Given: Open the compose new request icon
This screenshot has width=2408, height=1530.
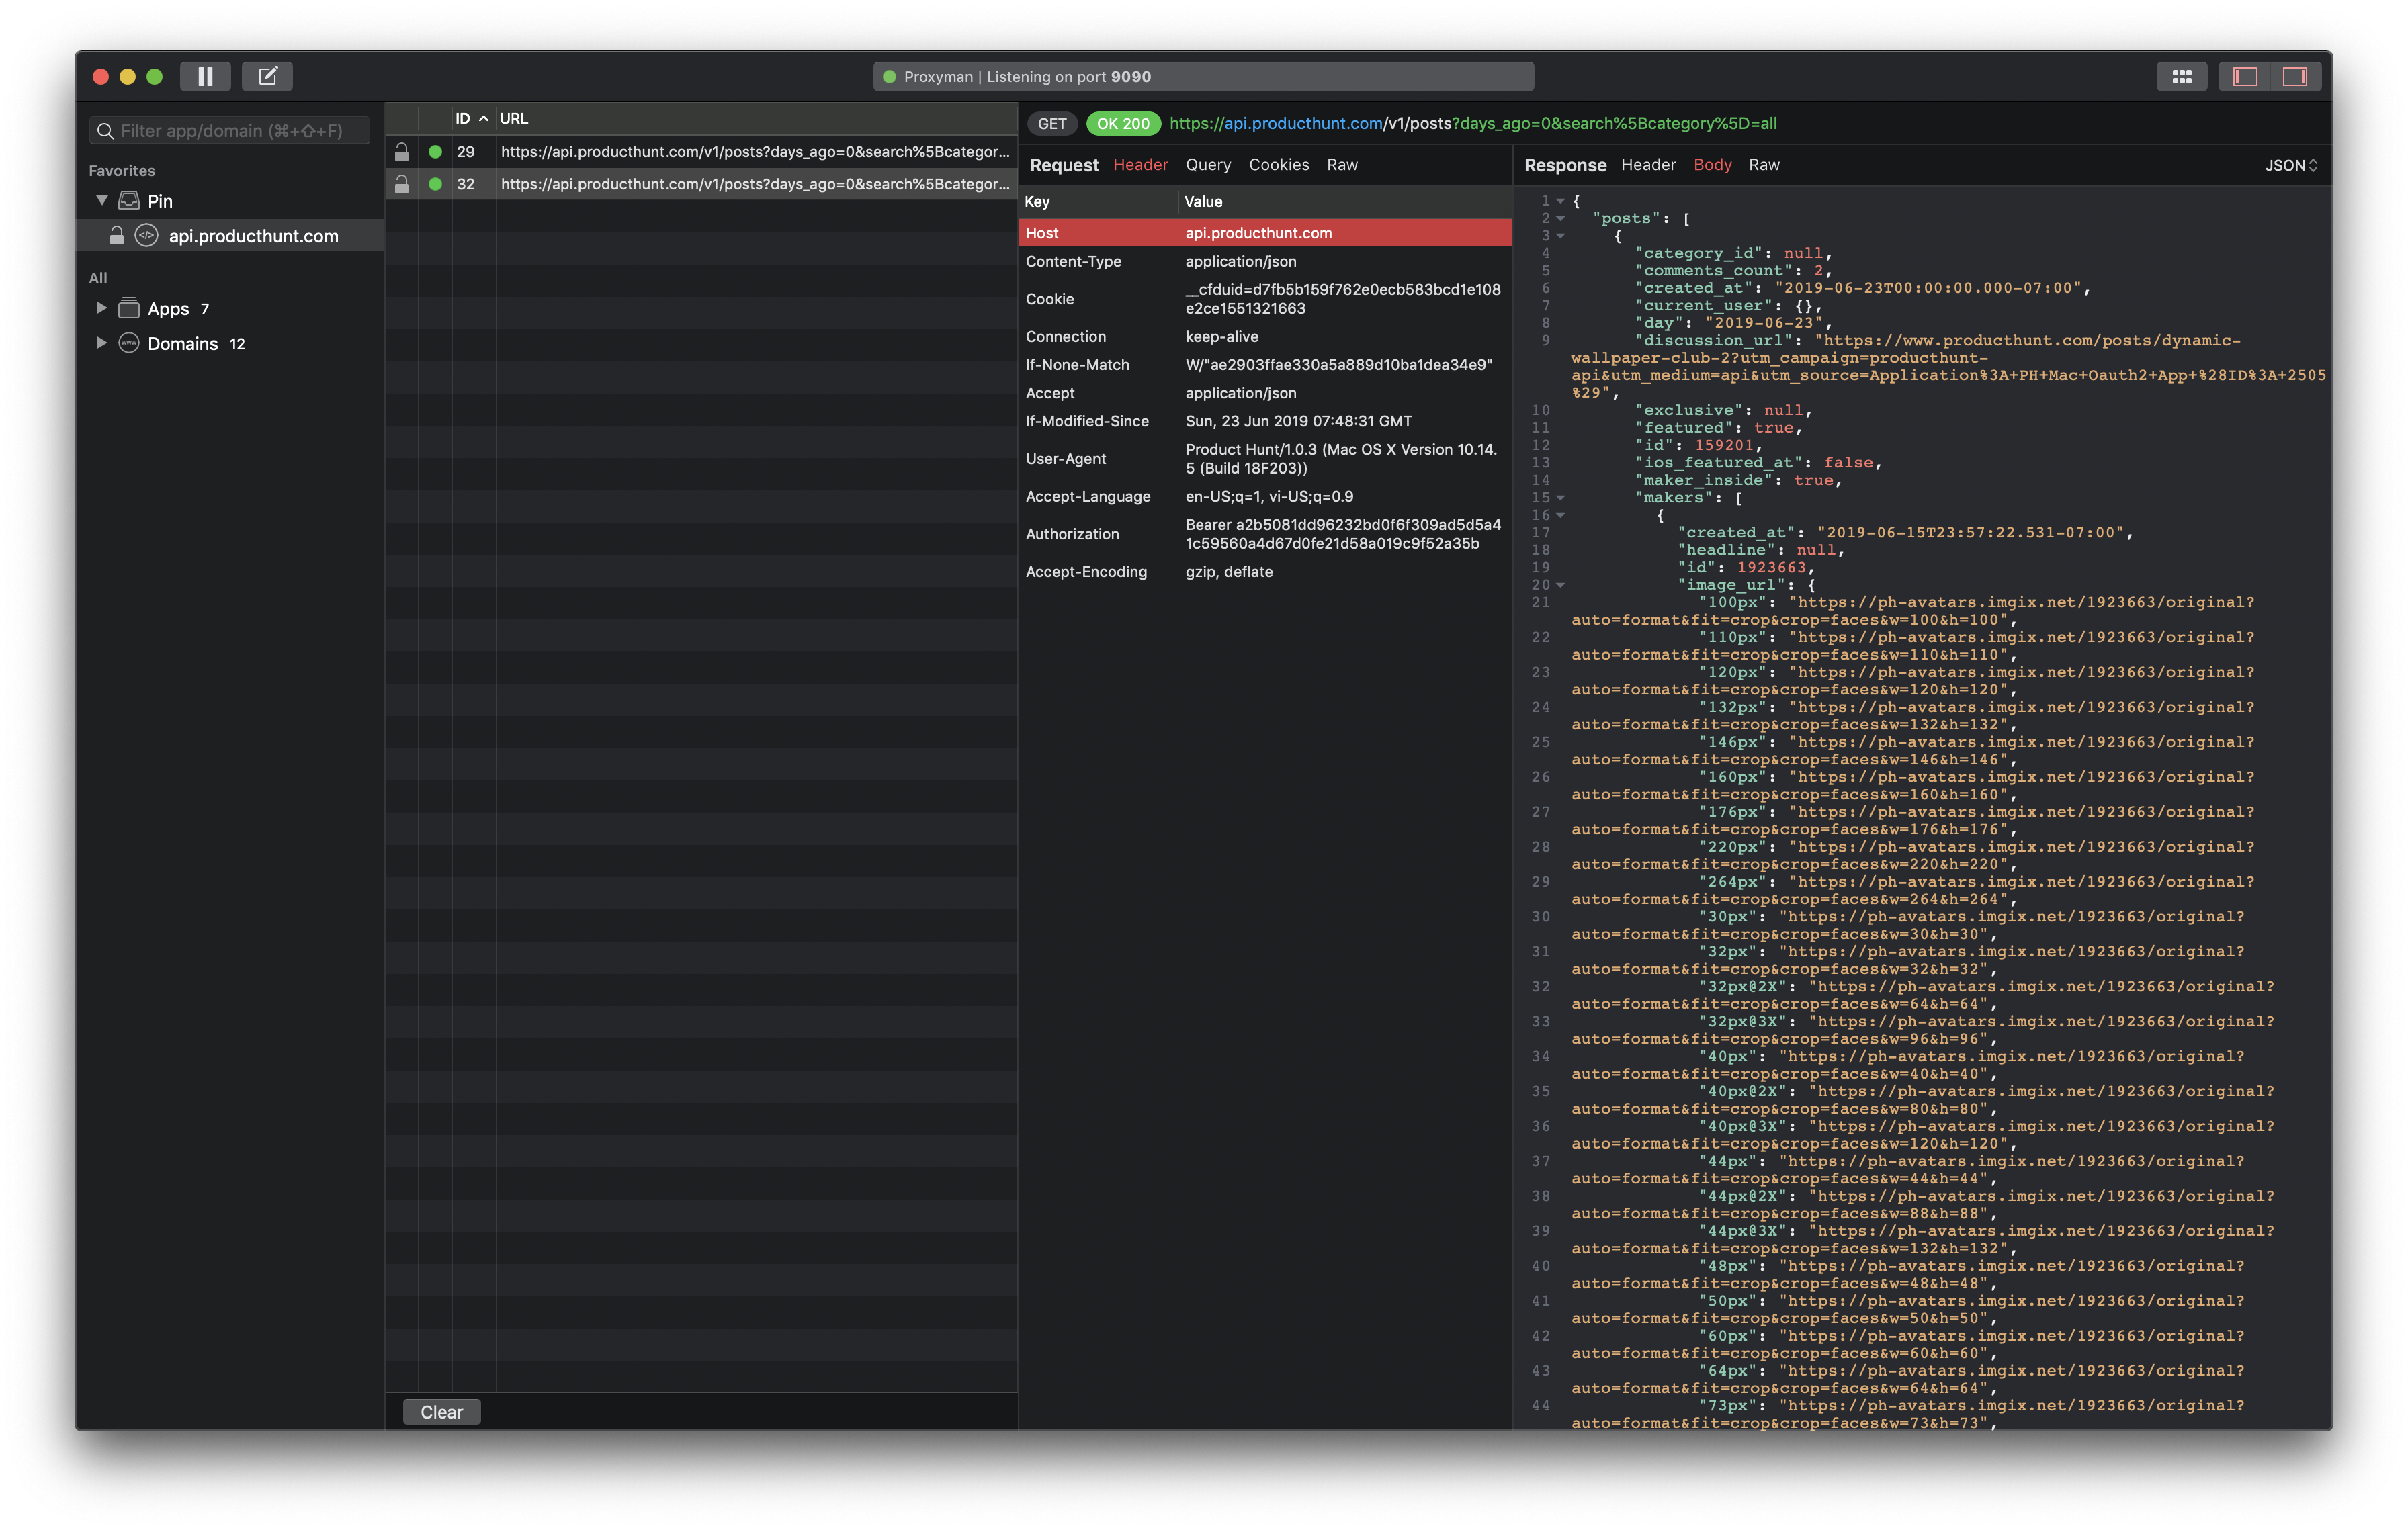Looking at the screenshot, I should [267, 76].
